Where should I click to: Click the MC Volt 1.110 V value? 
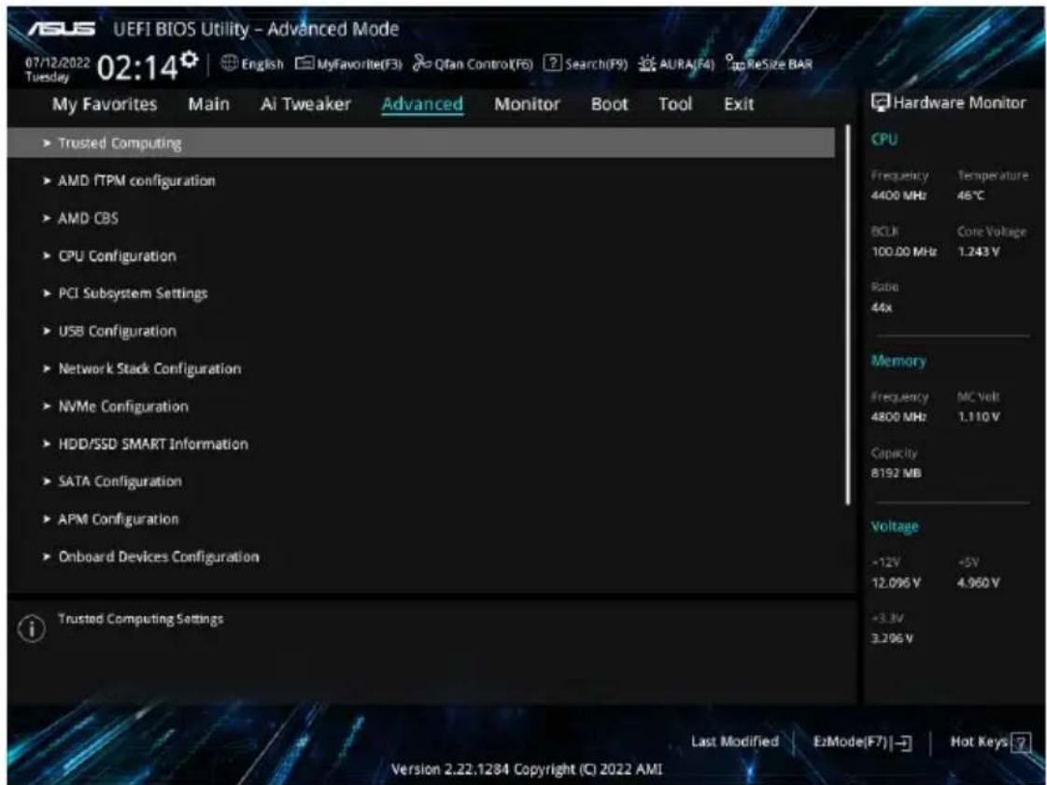coord(978,417)
